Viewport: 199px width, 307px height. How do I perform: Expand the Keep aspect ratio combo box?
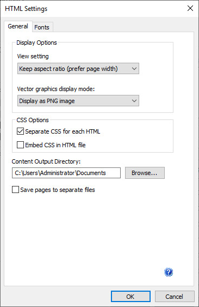tap(78, 69)
